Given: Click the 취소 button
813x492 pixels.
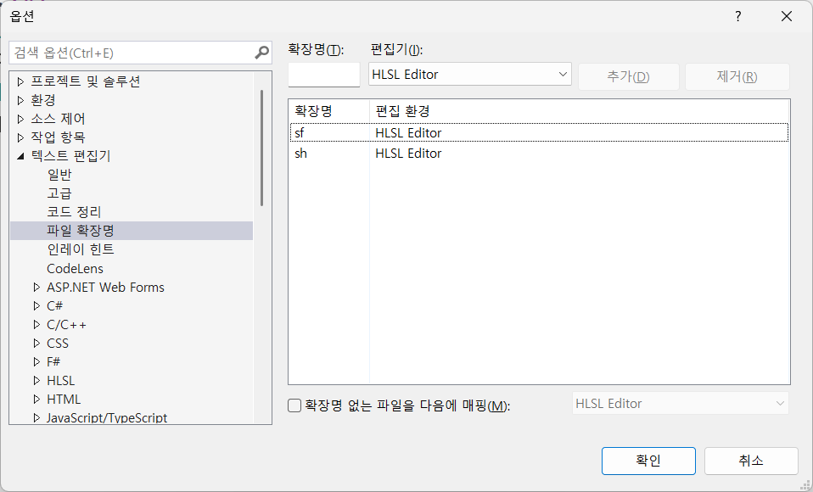Looking at the screenshot, I should click(750, 461).
